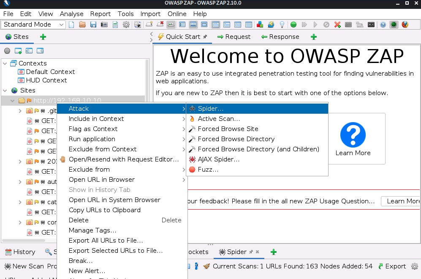Click the New Scan button in Spider panel
The height and width of the screenshot is (279, 421).
pos(24,266)
